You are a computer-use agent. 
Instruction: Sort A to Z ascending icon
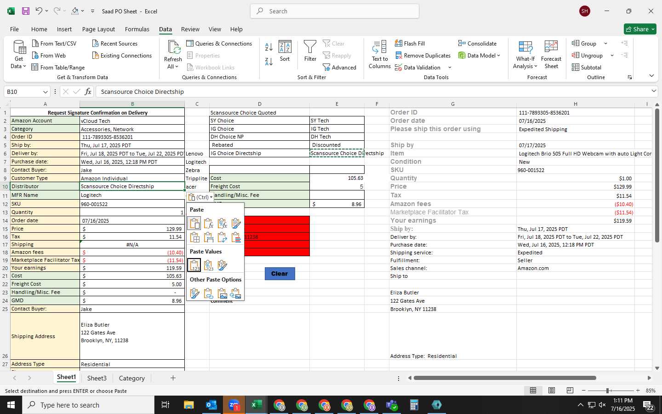pyautogui.click(x=269, y=47)
